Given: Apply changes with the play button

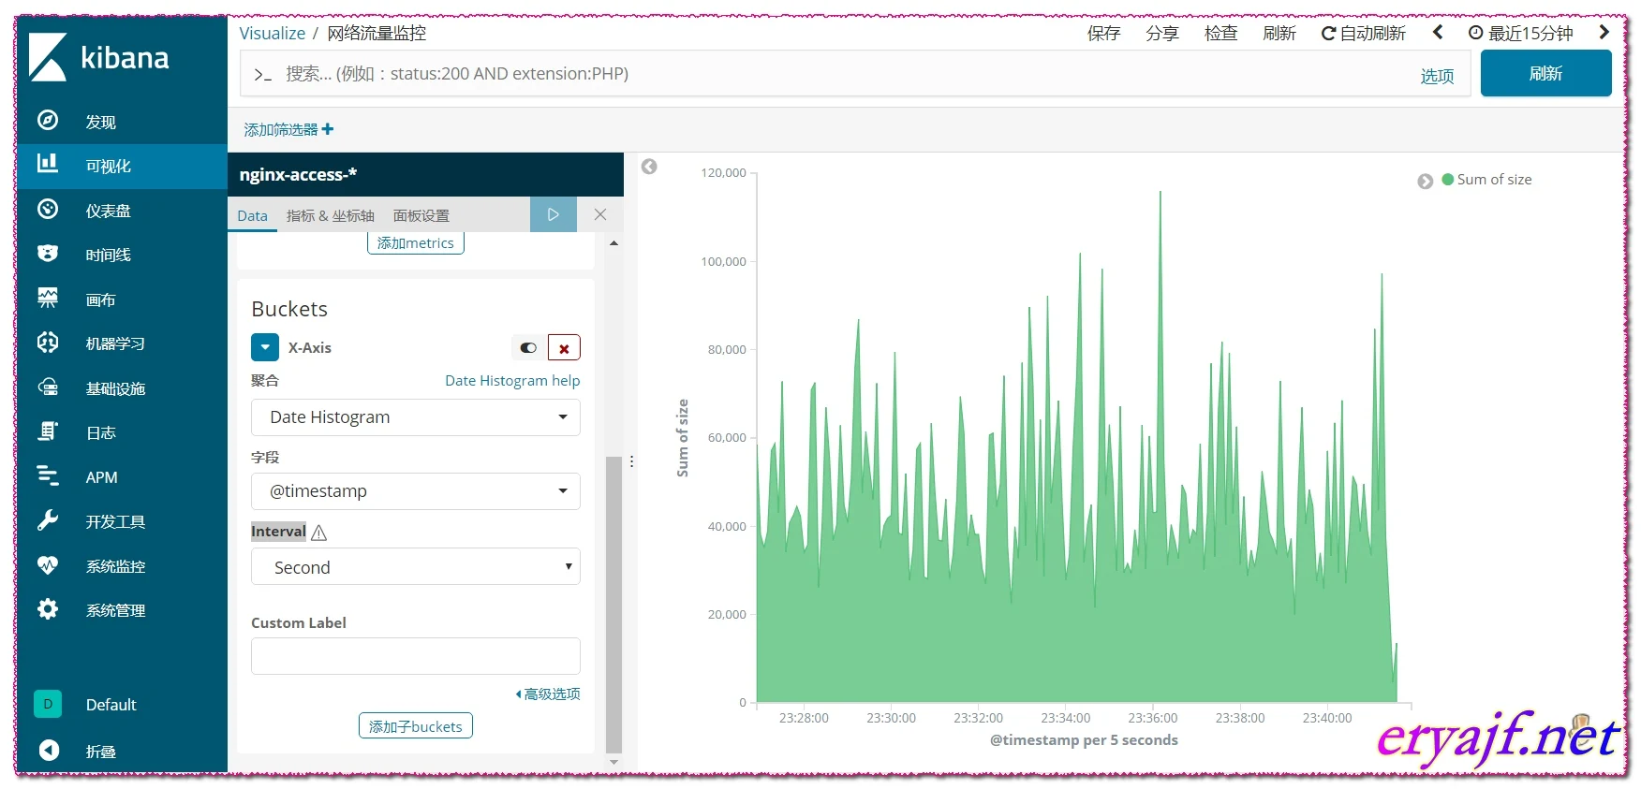Looking at the screenshot, I should pos(554,214).
